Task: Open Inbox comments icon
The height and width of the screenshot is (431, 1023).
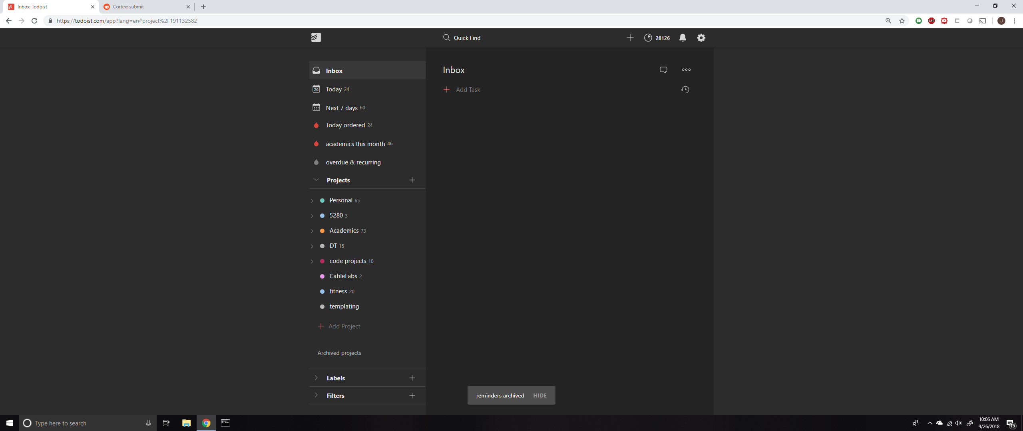Action: (663, 69)
